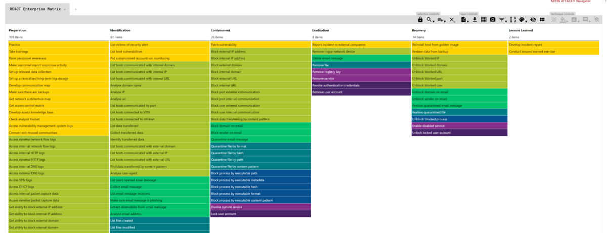Select Access DHCP logs cell
Image resolution: width=607 pixels, height=233 pixels.
tap(59, 187)
